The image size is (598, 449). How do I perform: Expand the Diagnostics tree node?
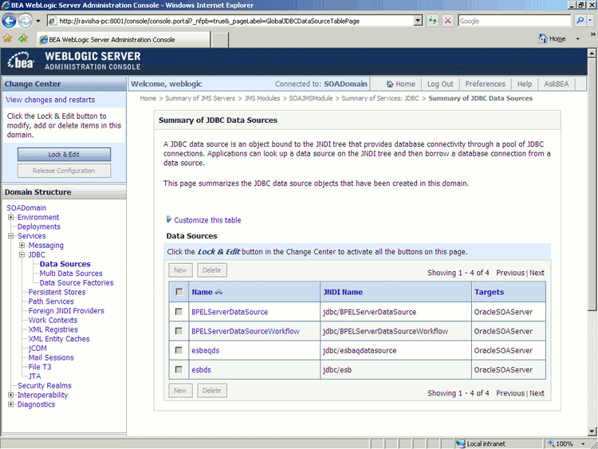[x=10, y=404]
